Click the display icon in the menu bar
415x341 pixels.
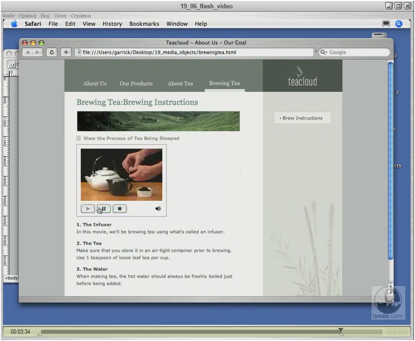point(386,24)
